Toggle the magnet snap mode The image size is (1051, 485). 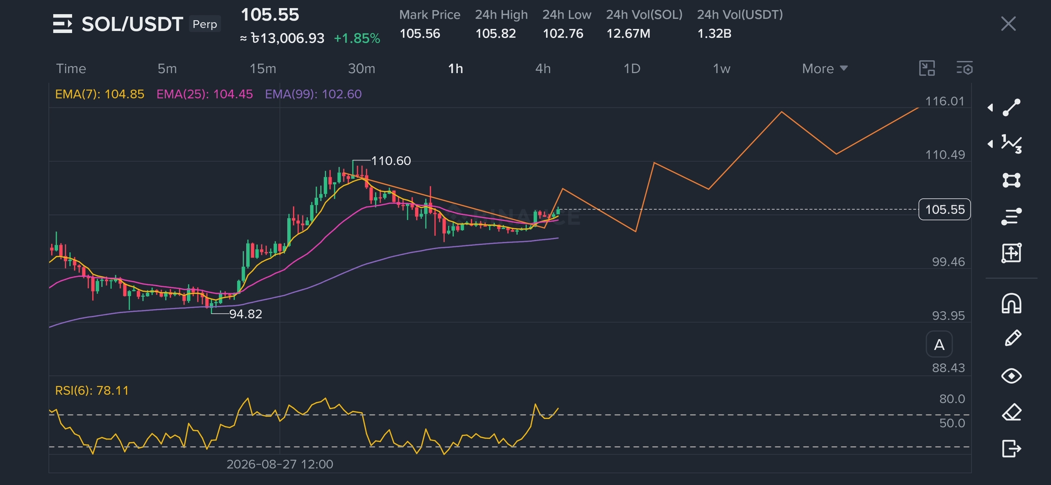1012,303
